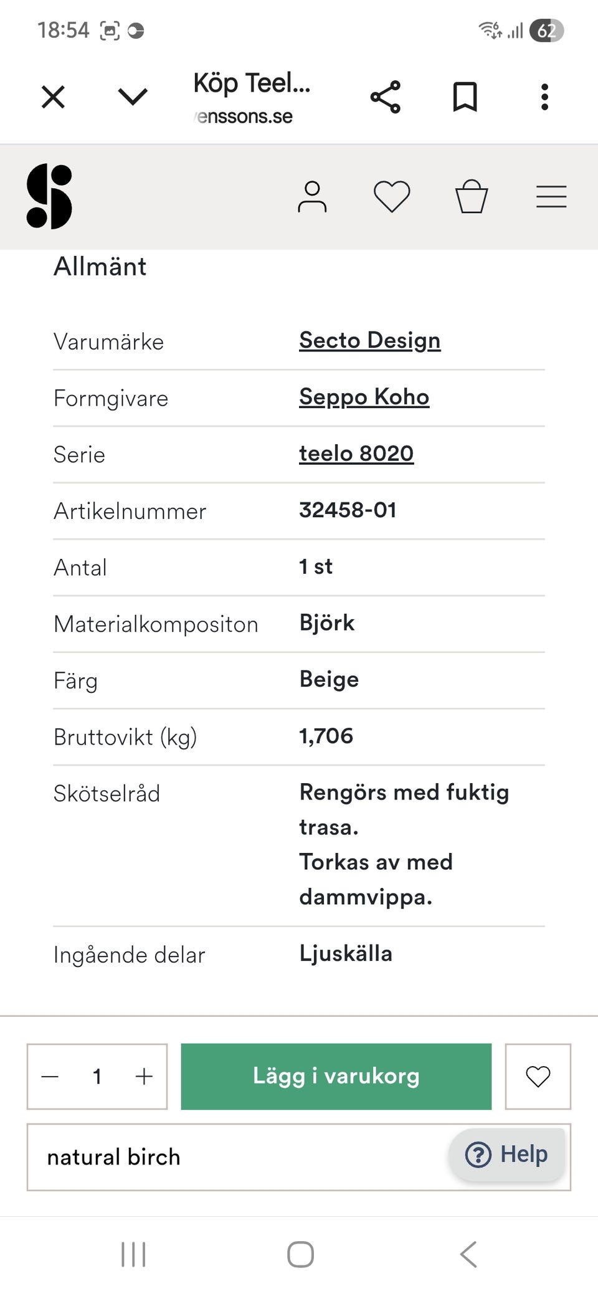598x1296 pixels.
Task: Tap the Android home button
Action: [x=300, y=1254]
